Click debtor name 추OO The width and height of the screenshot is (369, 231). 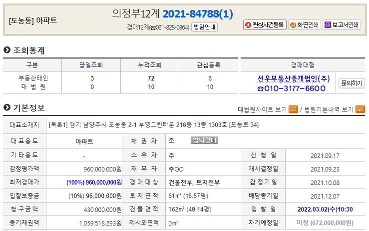176,169
